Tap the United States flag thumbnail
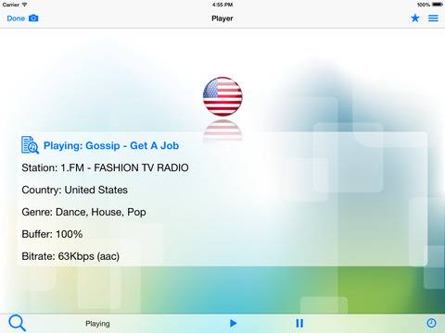445x333 pixels. [222, 96]
